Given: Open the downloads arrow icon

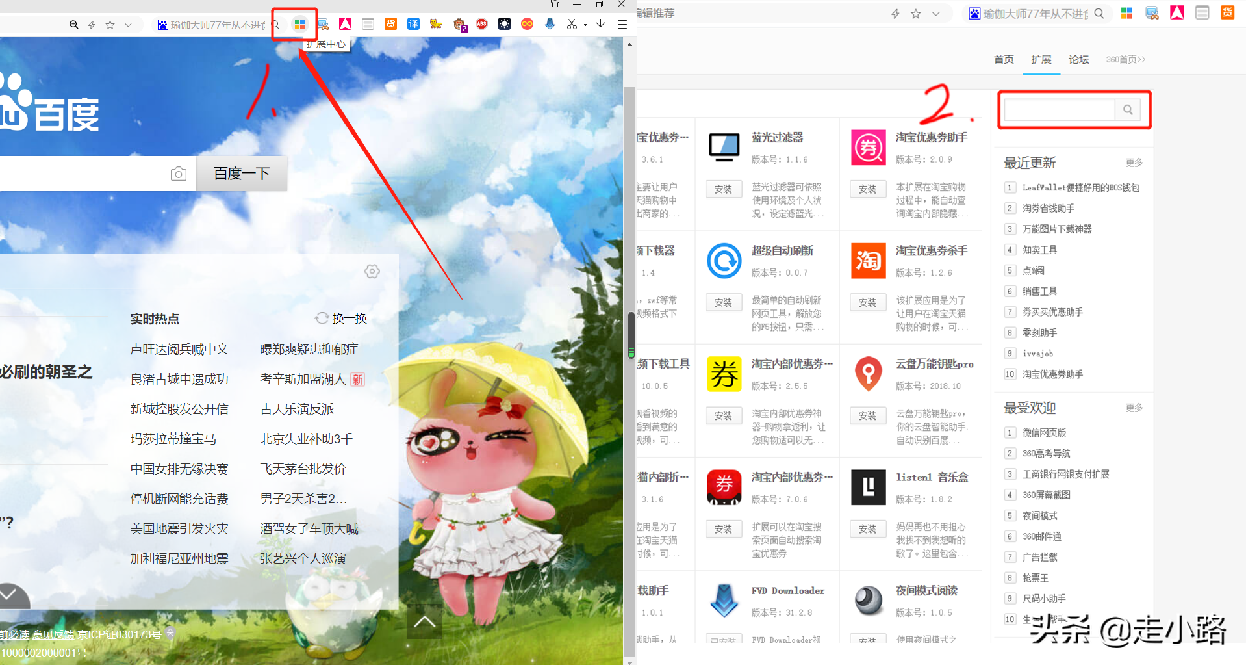Looking at the screenshot, I should (601, 25).
